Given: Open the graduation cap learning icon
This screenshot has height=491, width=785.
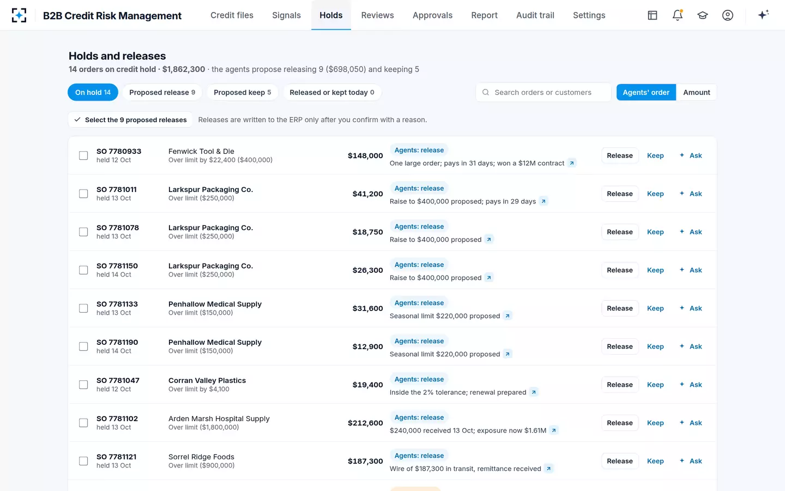Looking at the screenshot, I should [x=703, y=15].
